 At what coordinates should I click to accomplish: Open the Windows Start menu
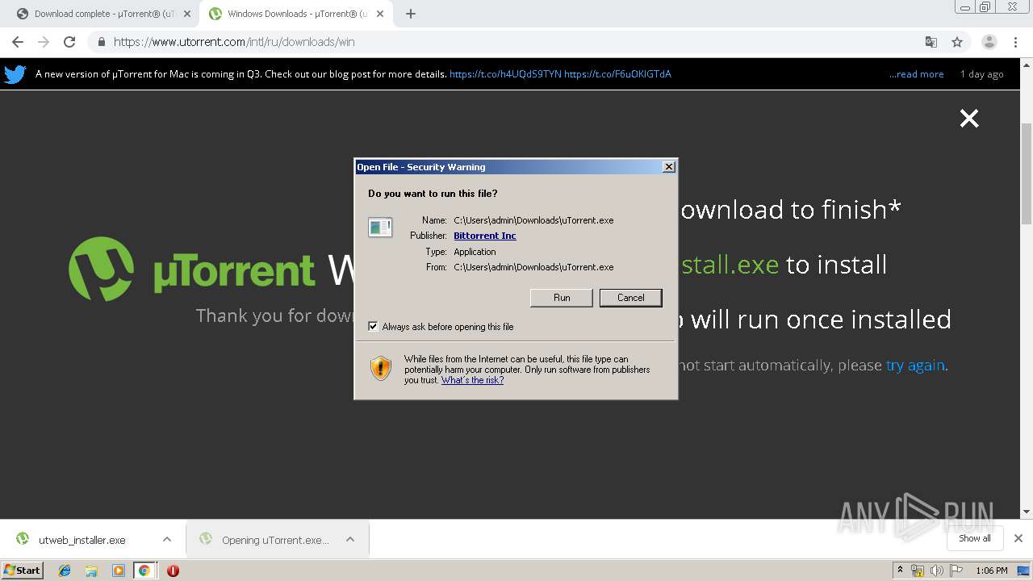(23, 571)
